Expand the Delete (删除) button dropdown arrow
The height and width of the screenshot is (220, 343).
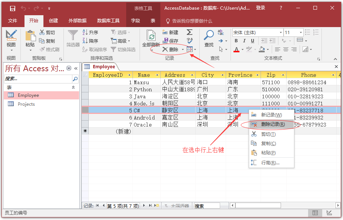point(183,50)
